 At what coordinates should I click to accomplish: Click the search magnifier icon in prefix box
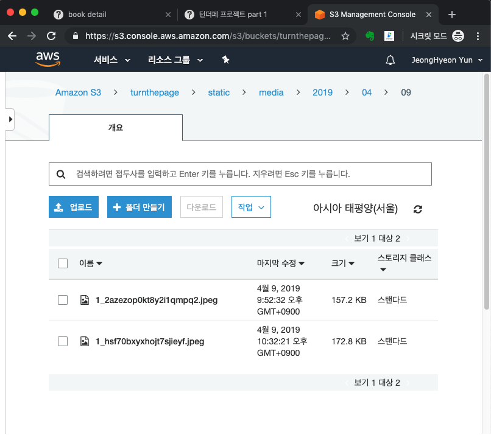click(61, 174)
